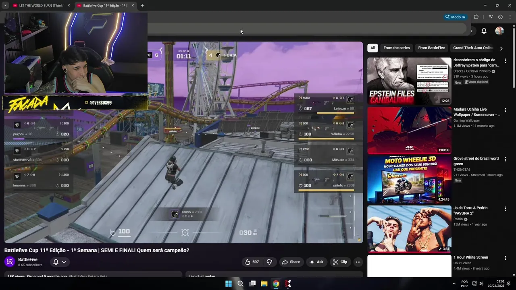
Task: Open options for 1 Hour White Screen
Action: click(506, 258)
